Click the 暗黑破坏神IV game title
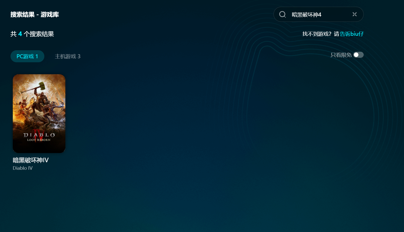The image size is (404, 232). [31, 160]
